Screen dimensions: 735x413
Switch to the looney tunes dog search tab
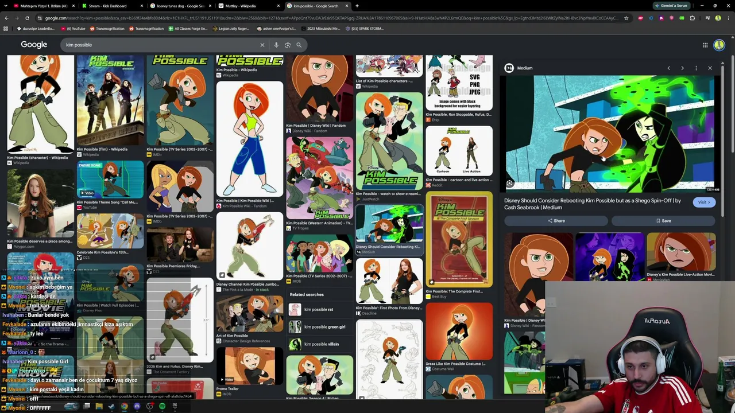pos(180,6)
